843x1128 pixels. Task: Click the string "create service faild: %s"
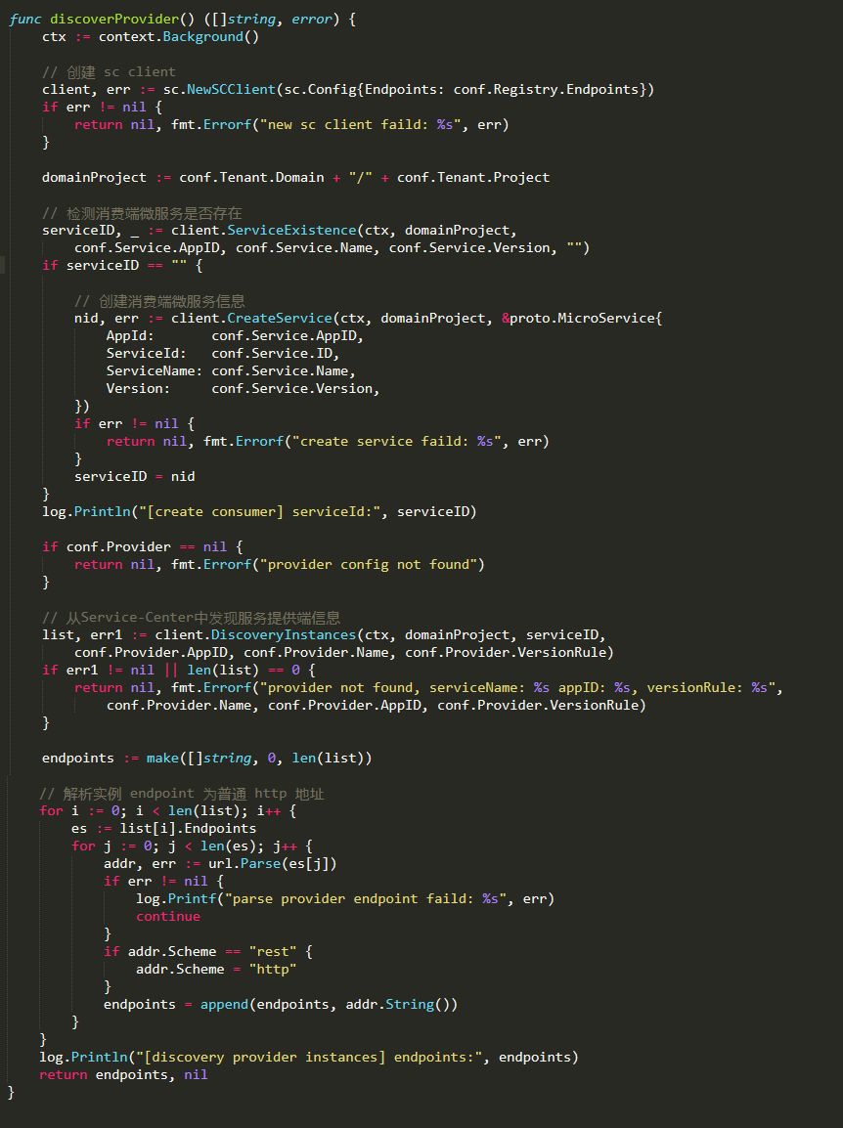(397, 441)
